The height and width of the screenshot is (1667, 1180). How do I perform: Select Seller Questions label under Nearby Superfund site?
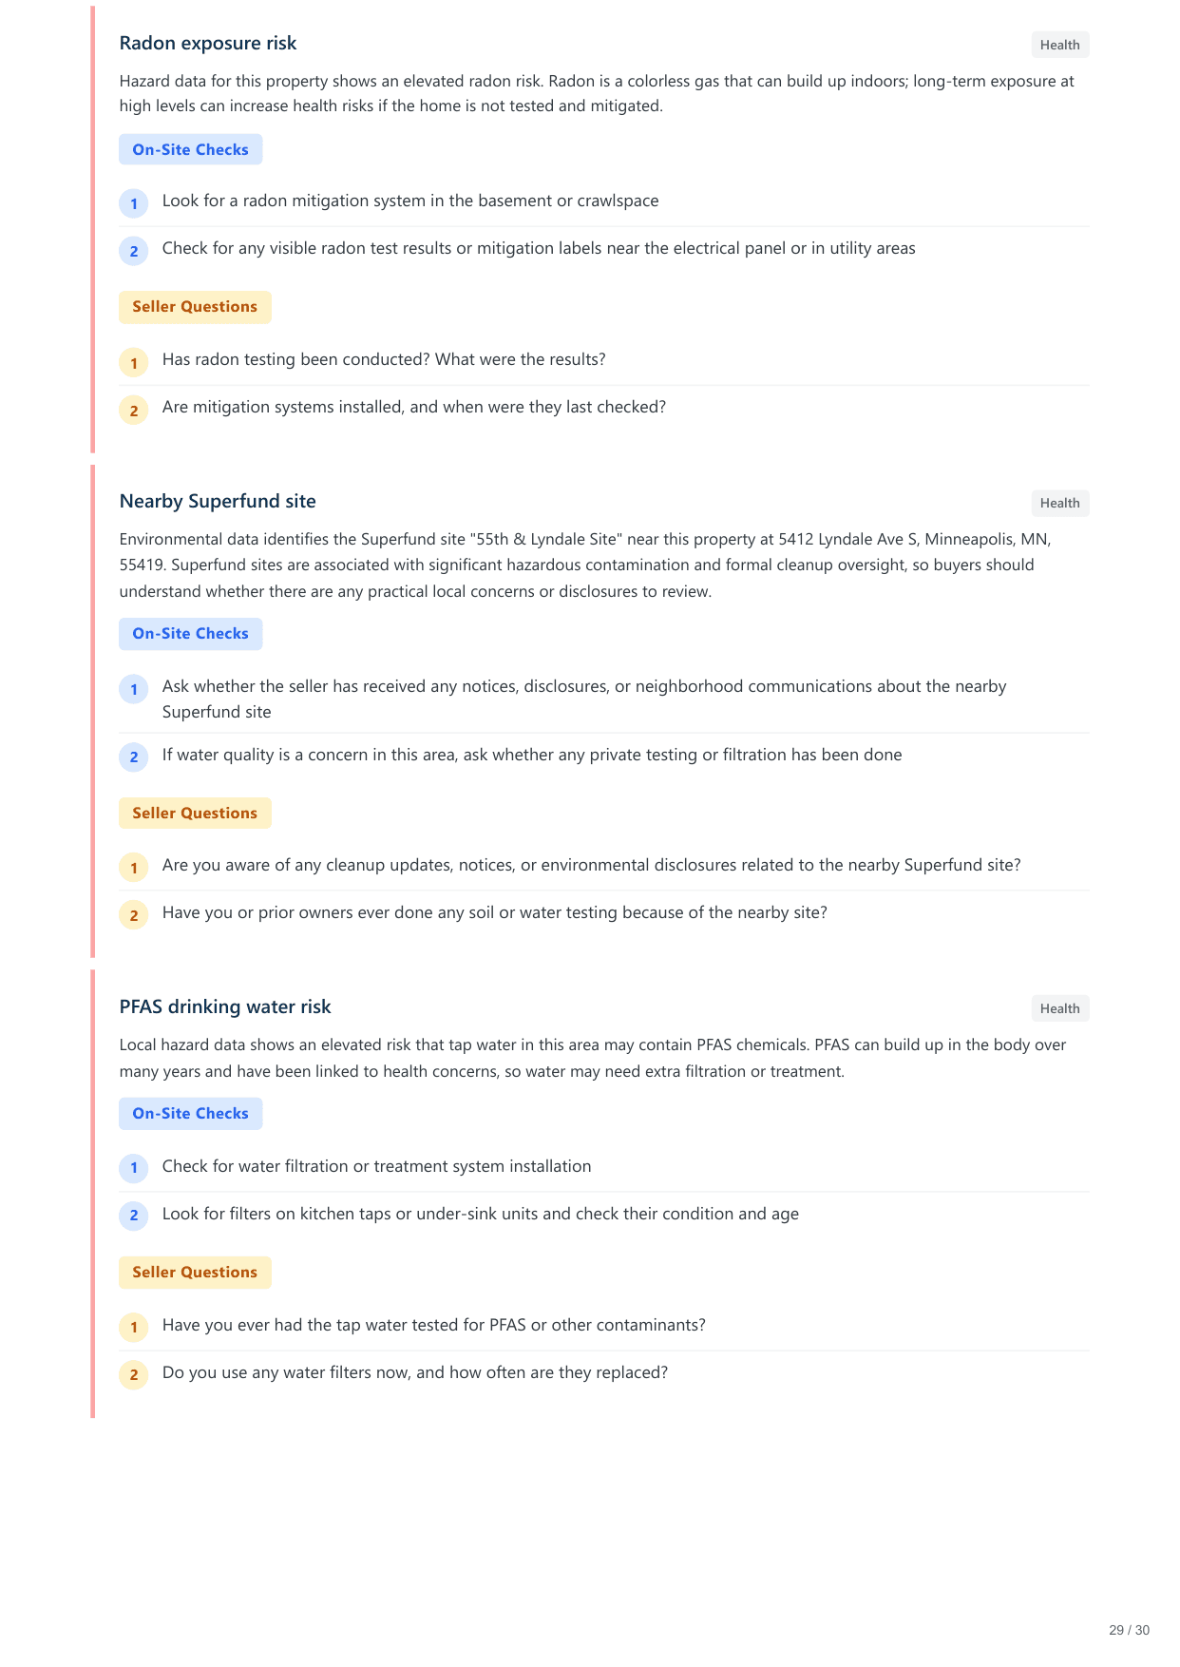pyautogui.click(x=195, y=813)
